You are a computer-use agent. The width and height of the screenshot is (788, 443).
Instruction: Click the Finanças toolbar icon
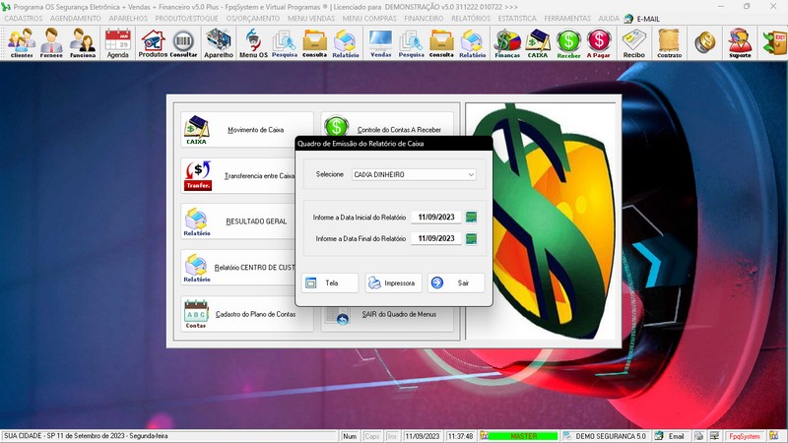click(x=506, y=43)
